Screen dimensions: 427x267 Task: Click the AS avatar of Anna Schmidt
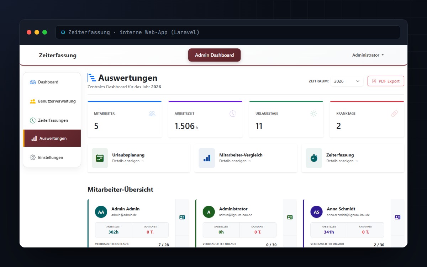pos(316,212)
